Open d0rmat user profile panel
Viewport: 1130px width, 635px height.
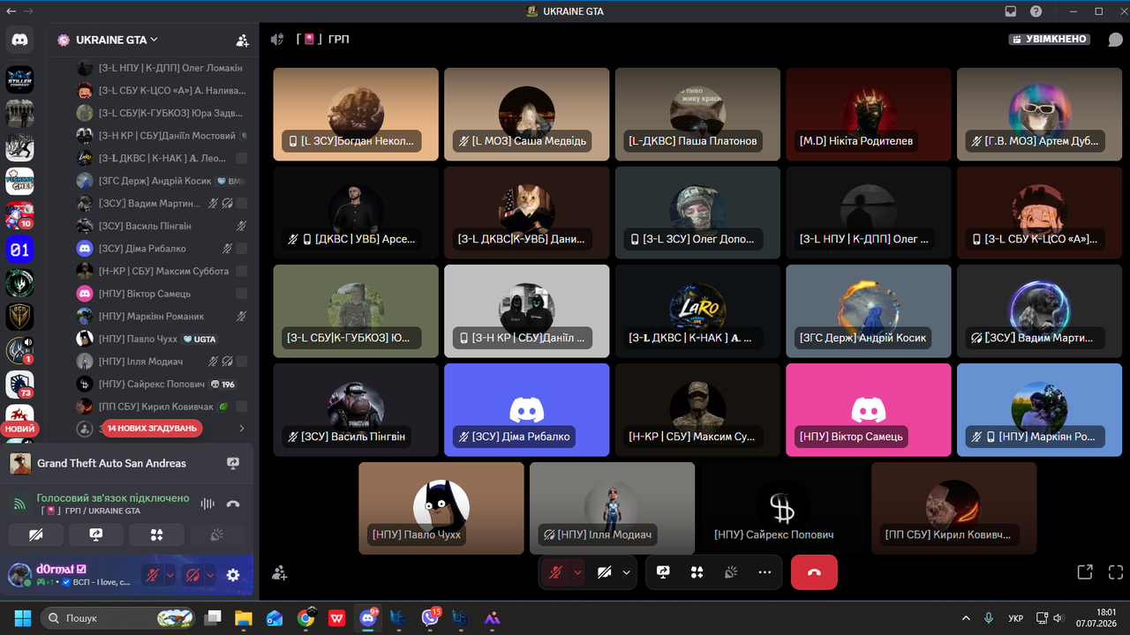[x=71, y=575]
